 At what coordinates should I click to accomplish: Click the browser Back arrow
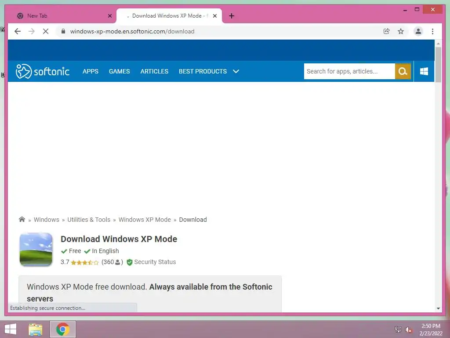(18, 31)
